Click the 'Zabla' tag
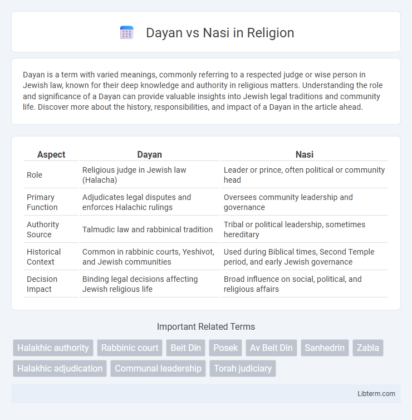 click(368, 348)
